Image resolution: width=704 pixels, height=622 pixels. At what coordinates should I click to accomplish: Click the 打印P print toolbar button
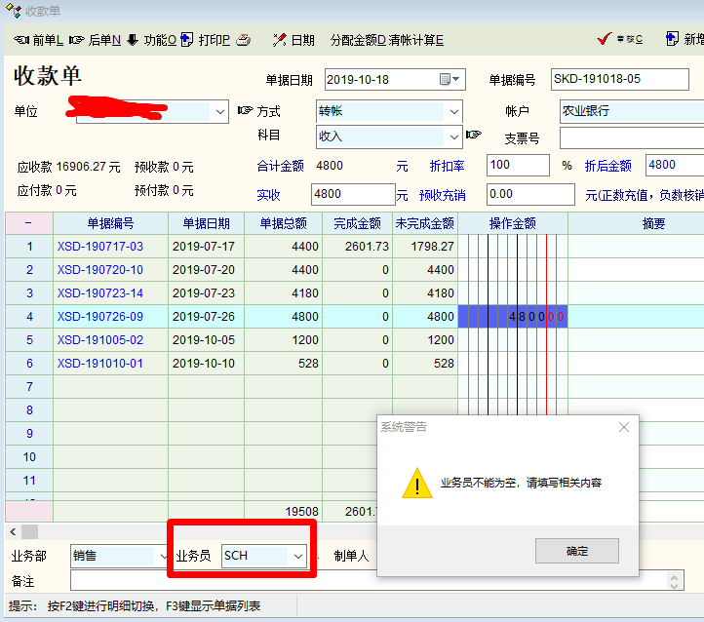(x=207, y=40)
